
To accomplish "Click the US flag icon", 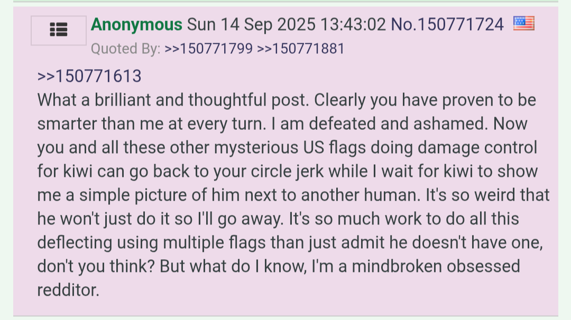I will (523, 23).
